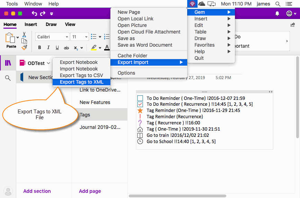Viewport: 300px width, 198px height.
Task: Click the Cut scissors icon
Action: (24, 35)
